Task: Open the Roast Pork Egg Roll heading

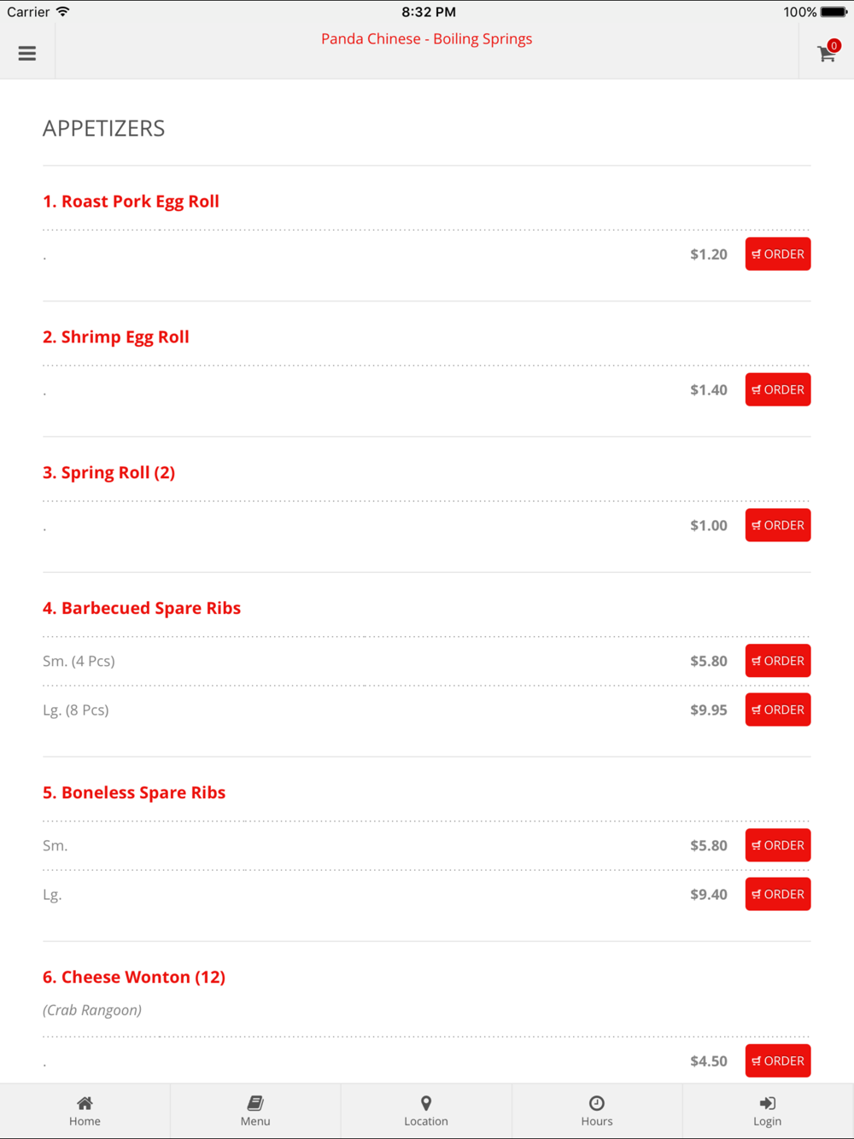Action: pos(131,202)
